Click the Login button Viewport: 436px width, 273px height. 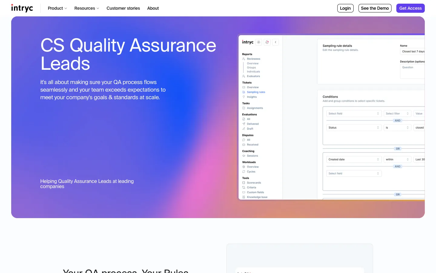345,8
